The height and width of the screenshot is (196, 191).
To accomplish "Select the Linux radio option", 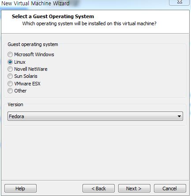I will coord(10,62).
